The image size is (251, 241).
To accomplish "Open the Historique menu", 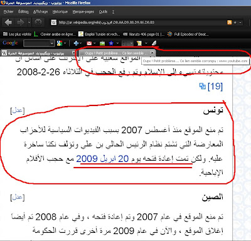I will 60,12.
